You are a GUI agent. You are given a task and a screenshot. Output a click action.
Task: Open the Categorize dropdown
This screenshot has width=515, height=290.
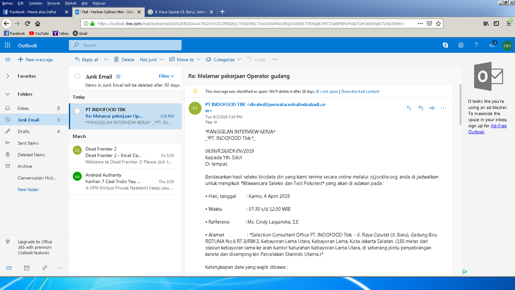point(223,59)
